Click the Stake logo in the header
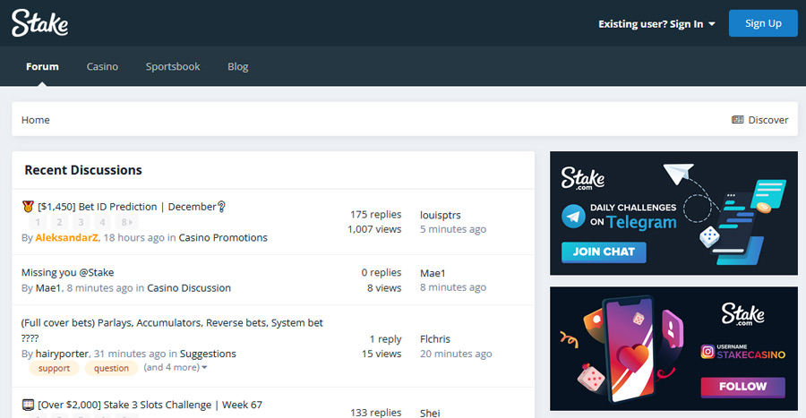 coord(39,23)
